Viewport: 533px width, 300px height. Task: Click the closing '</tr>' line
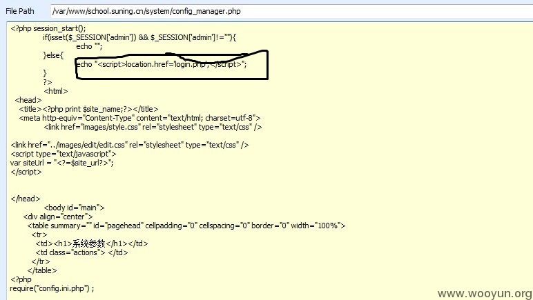pyautogui.click(x=41, y=261)
